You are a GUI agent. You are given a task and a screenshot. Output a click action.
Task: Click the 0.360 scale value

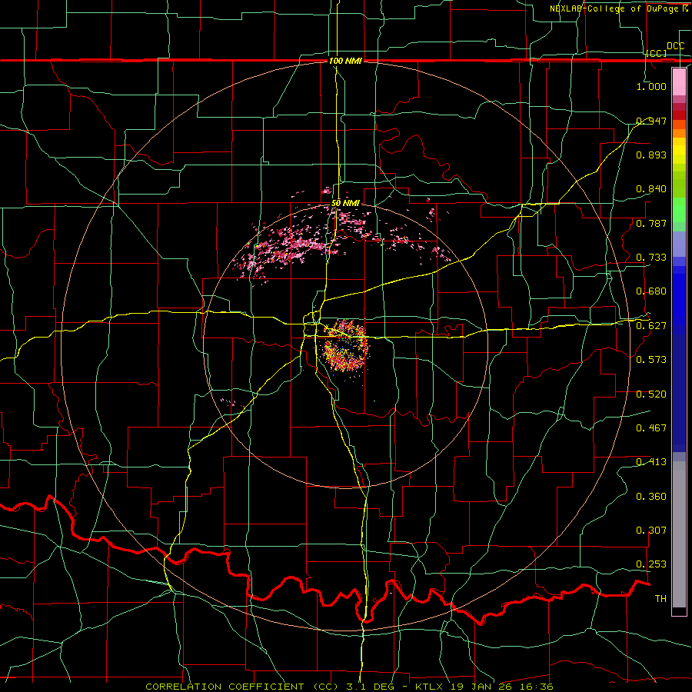click(x=651, y=497)
